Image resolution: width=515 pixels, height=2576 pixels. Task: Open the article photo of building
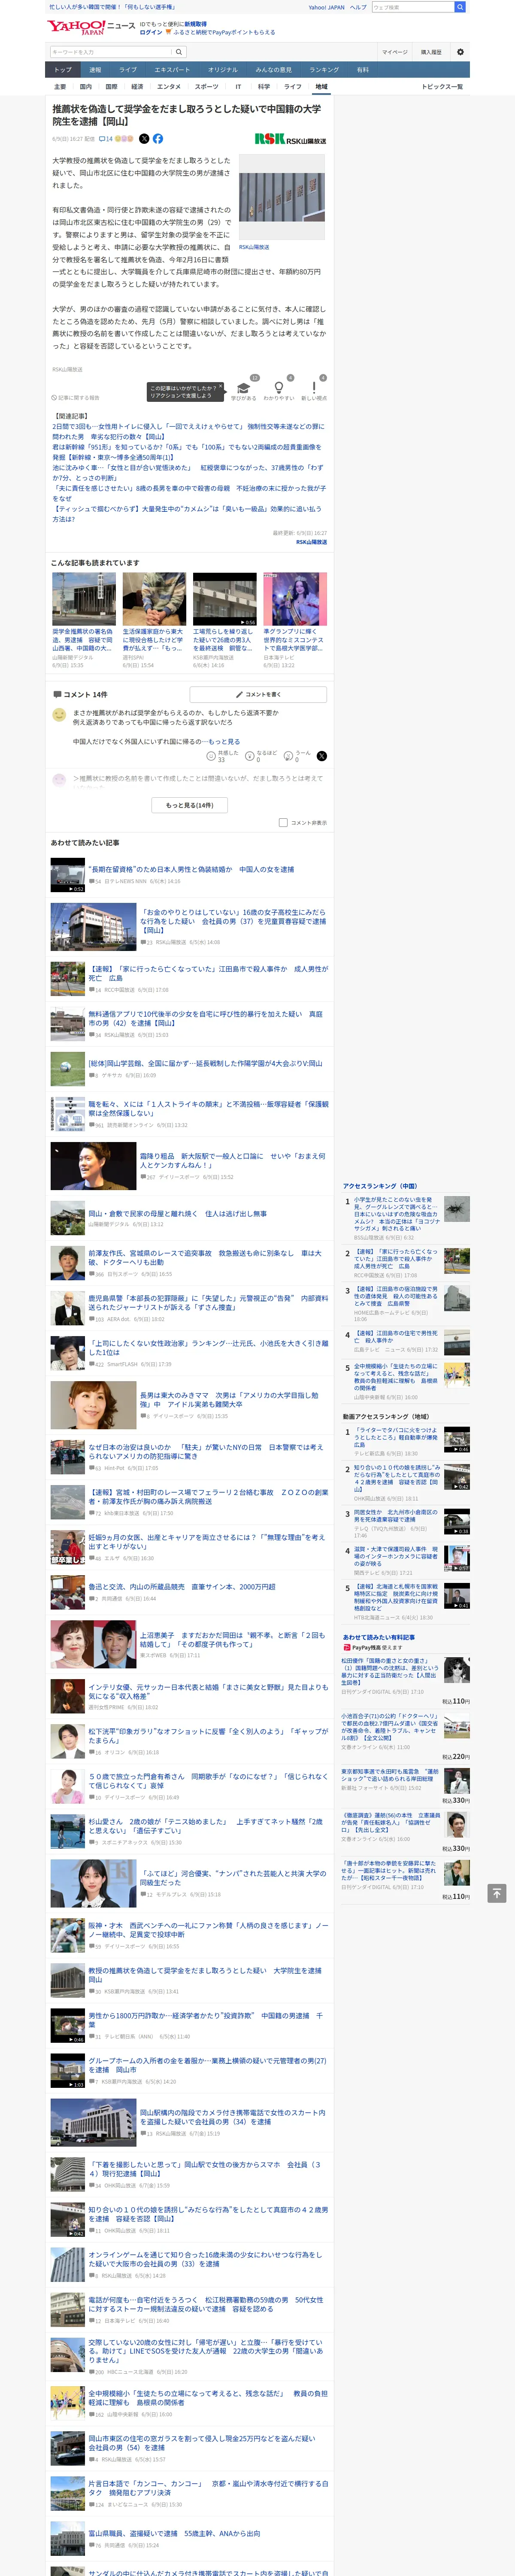(282, 198)
